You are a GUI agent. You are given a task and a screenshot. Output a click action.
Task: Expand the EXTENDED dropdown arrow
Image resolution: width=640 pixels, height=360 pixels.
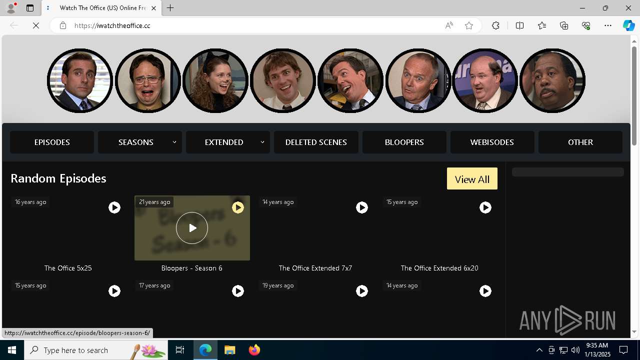(x=262, y=142)
